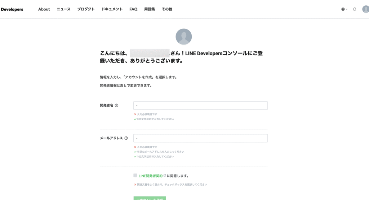
Task: Open the user avatar in header
Action: (365, 9)
